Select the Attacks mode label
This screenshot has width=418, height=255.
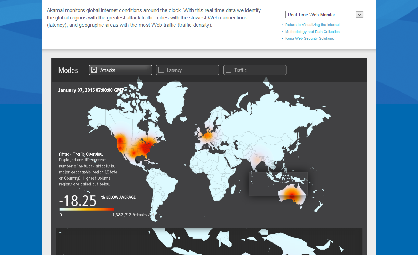[x=108, y=70]
